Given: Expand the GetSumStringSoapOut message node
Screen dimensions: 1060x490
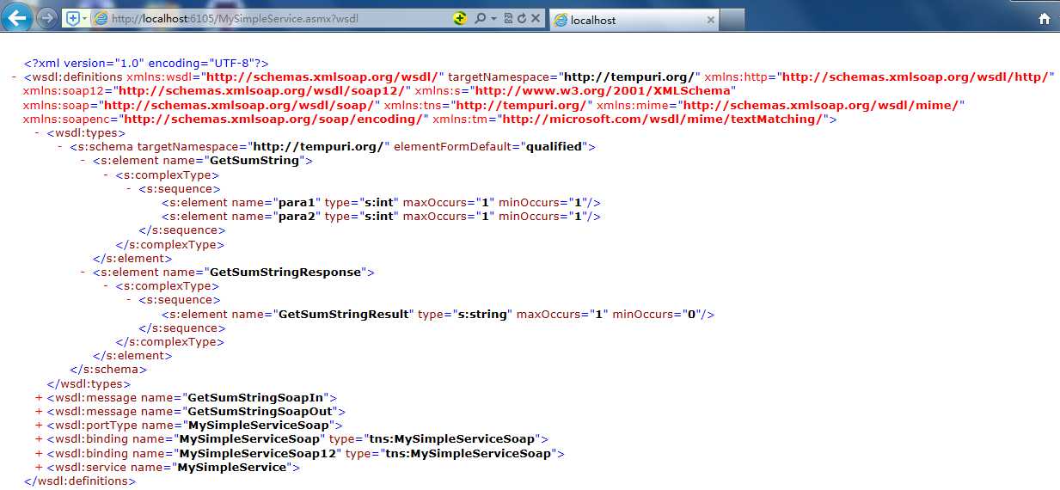Looking at the screenshot, I should coord(39,412).
